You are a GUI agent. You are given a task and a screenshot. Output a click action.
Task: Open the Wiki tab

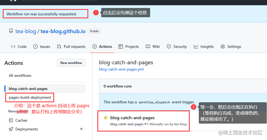tap(153, 46)
